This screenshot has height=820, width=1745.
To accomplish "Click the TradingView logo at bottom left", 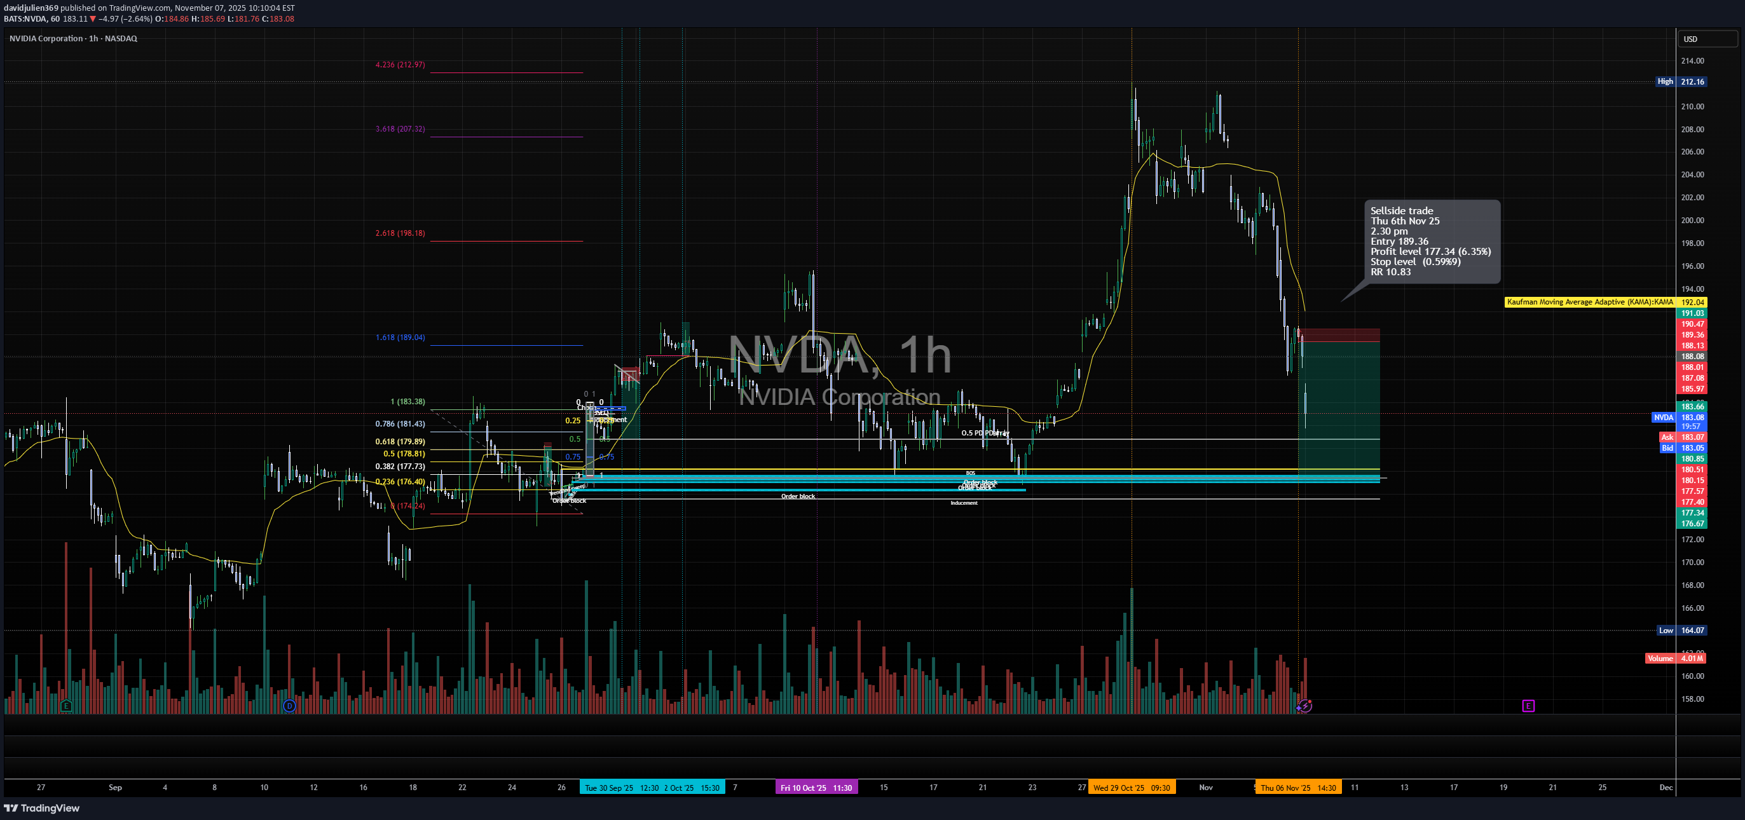I will (42, 809).
